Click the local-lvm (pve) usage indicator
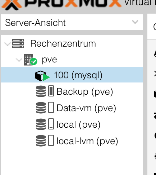Screen dimensions: 156x175 [51, 140]
